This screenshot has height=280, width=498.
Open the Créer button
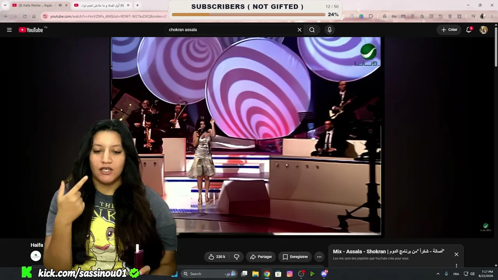click(x=449, y=30)
